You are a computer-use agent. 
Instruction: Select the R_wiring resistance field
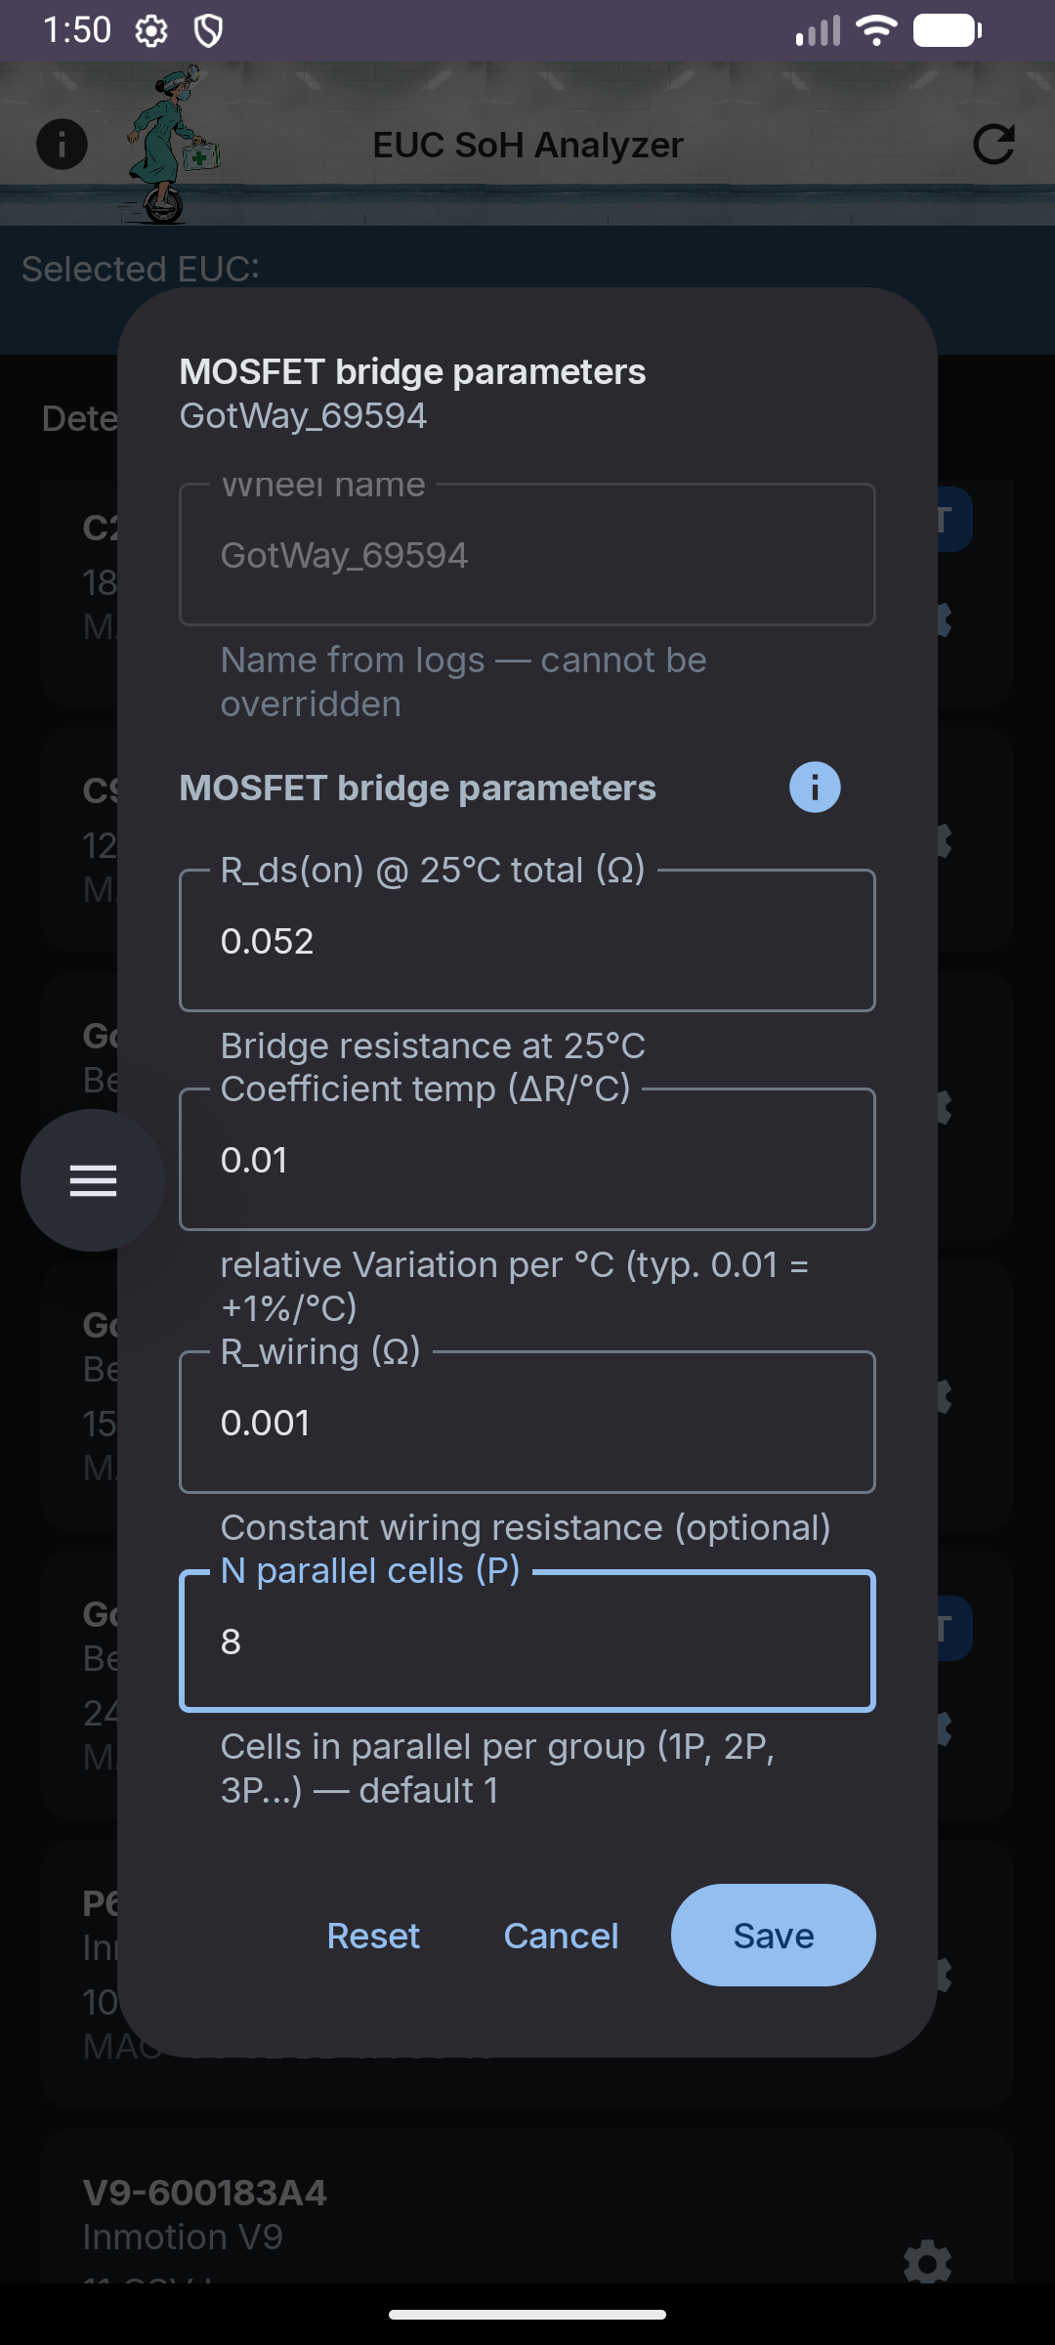pos(527,1422)
